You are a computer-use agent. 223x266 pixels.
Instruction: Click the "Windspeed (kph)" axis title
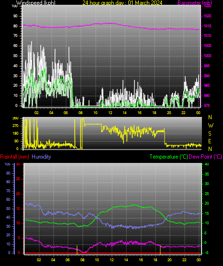click(36, 3)
